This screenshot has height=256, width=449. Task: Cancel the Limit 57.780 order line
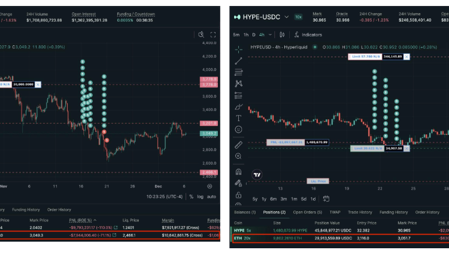click(x=406, y=56)
